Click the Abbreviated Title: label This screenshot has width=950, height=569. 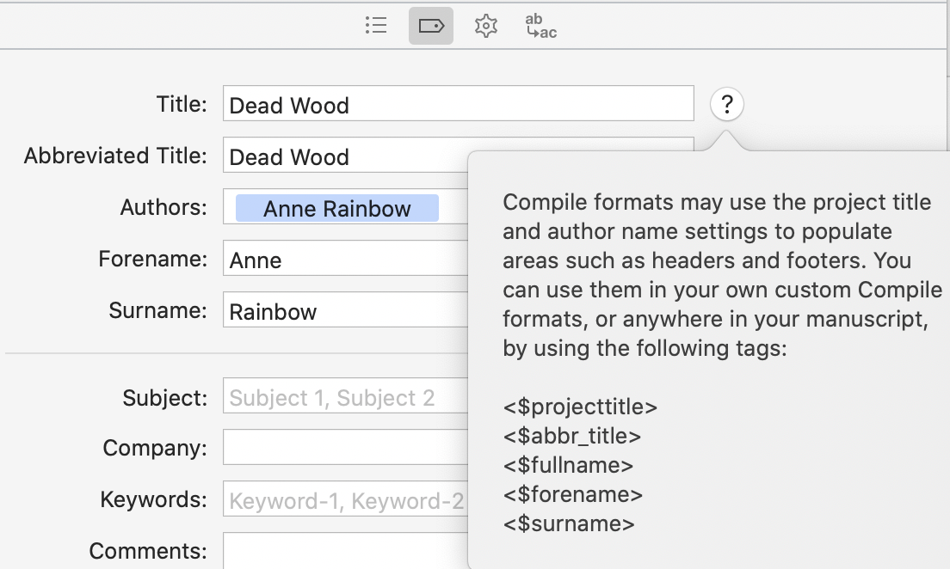(115, 156)
